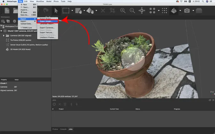Viewport: 215px width, 134px height.
Task: Switch to the Photos tab
Action: (x=55, y=129)
